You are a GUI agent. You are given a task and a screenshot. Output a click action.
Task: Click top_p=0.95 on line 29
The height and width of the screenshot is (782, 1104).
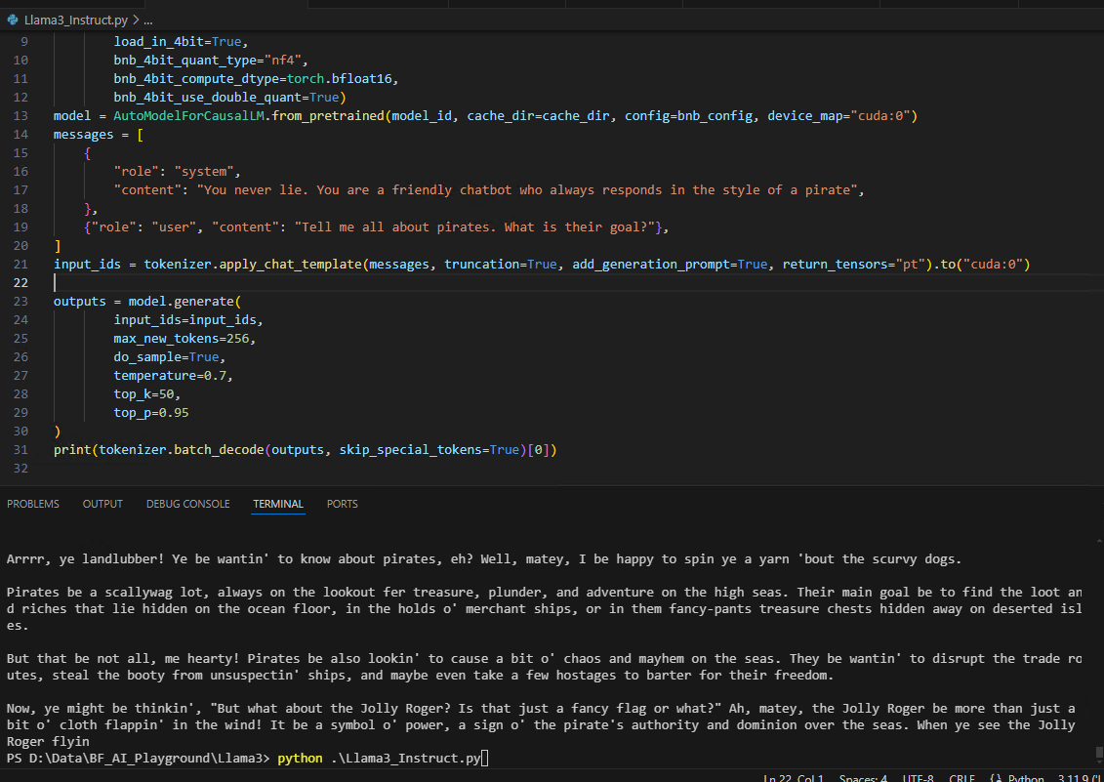(x=150, y=413)
